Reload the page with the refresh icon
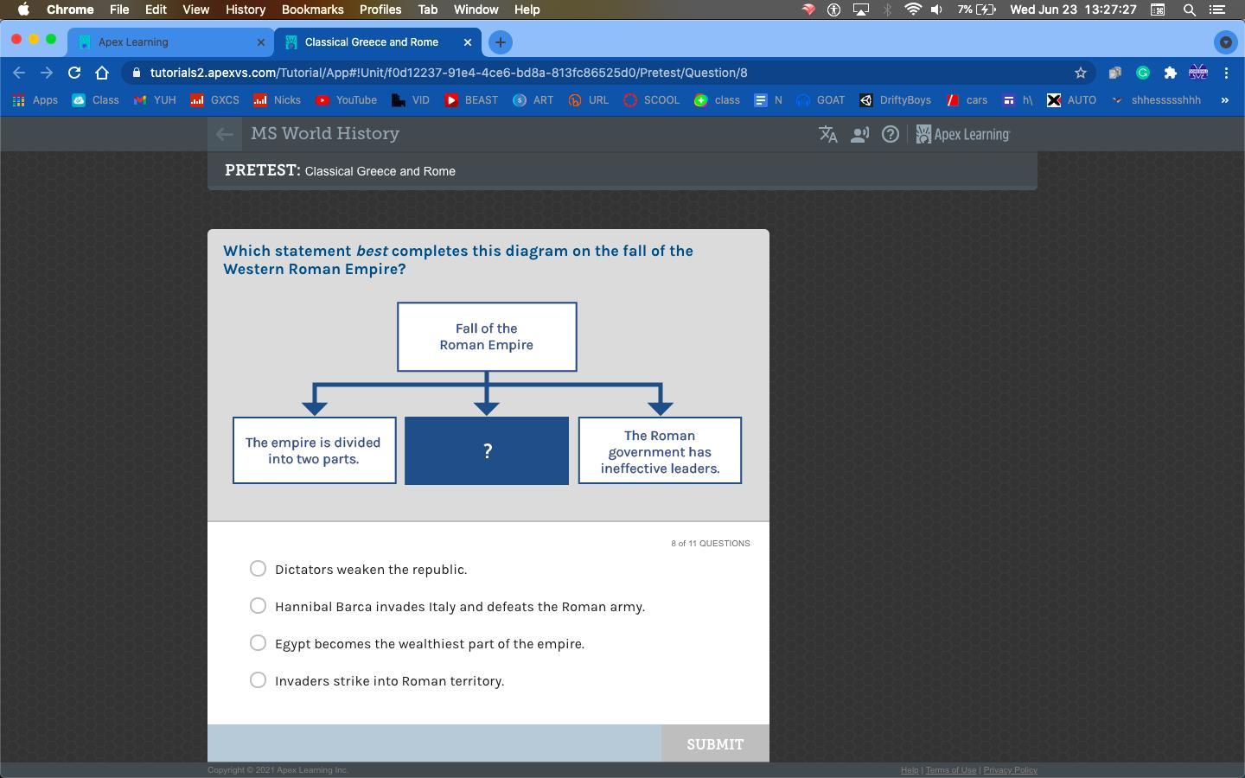This screenshot has height=778, width=1245. (74, 73)
